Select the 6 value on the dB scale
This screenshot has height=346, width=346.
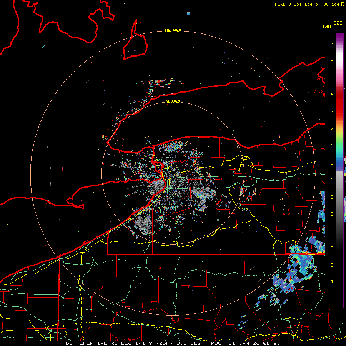click(332, 60)
